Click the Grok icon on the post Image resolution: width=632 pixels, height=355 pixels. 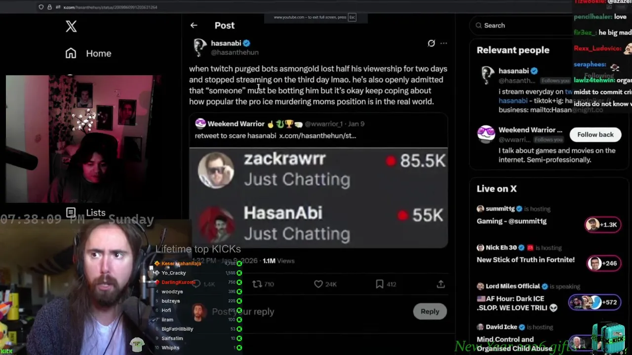[431, 43]
